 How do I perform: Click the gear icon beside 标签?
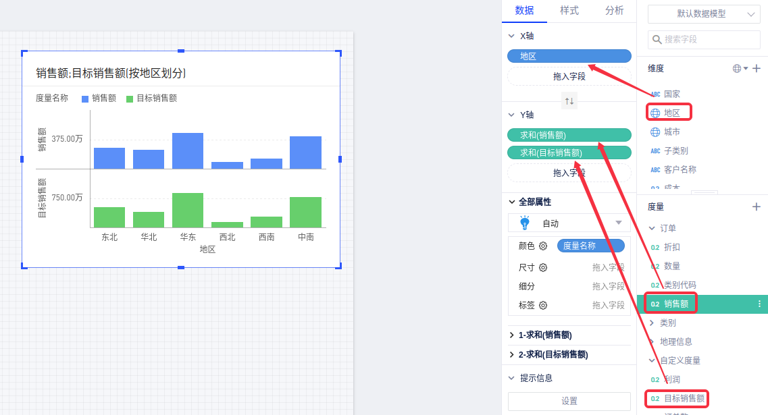pyautogui.click(x=543, y=306)
